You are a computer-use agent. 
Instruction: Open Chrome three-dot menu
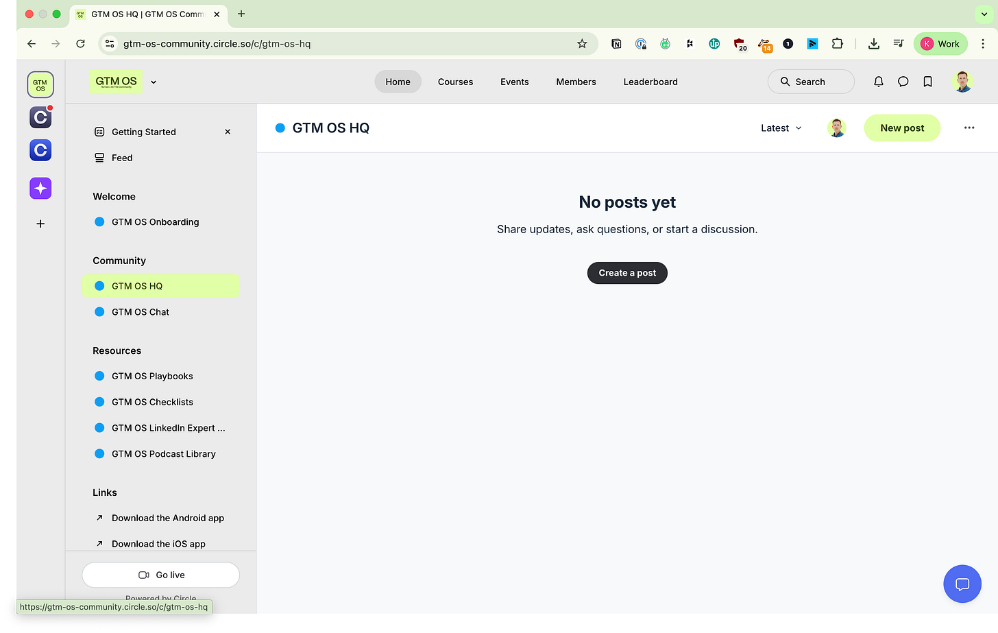point(983,44)
